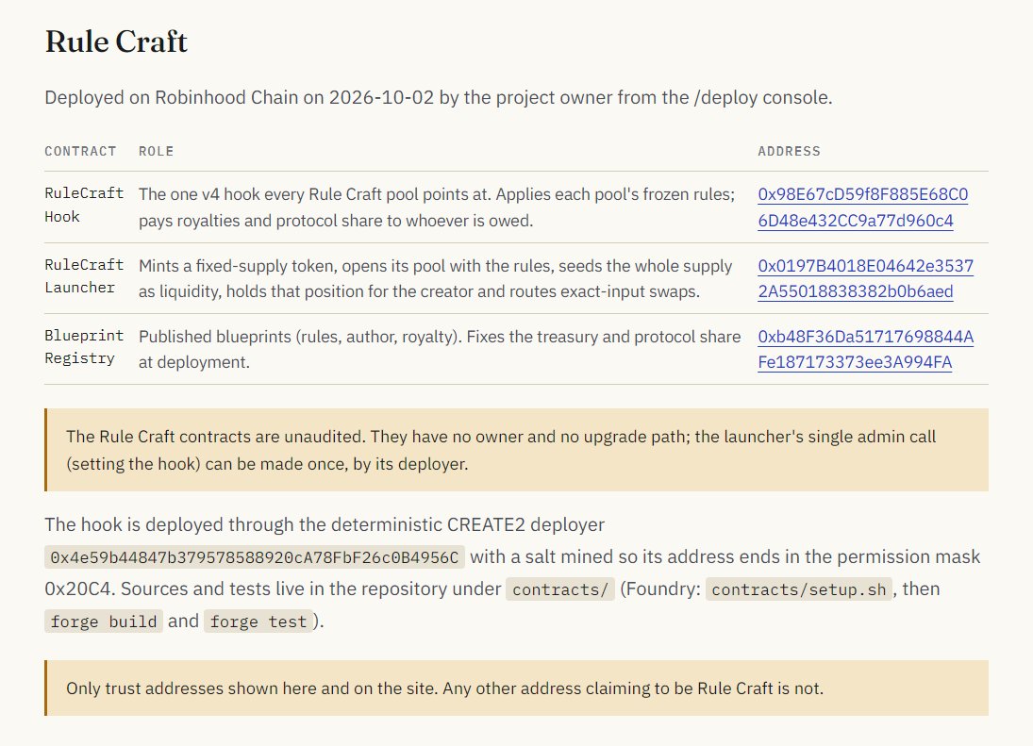Open the Blueprint Registry address link
The width and height of the screenshot is (1033, 746).
pos(865,350)
